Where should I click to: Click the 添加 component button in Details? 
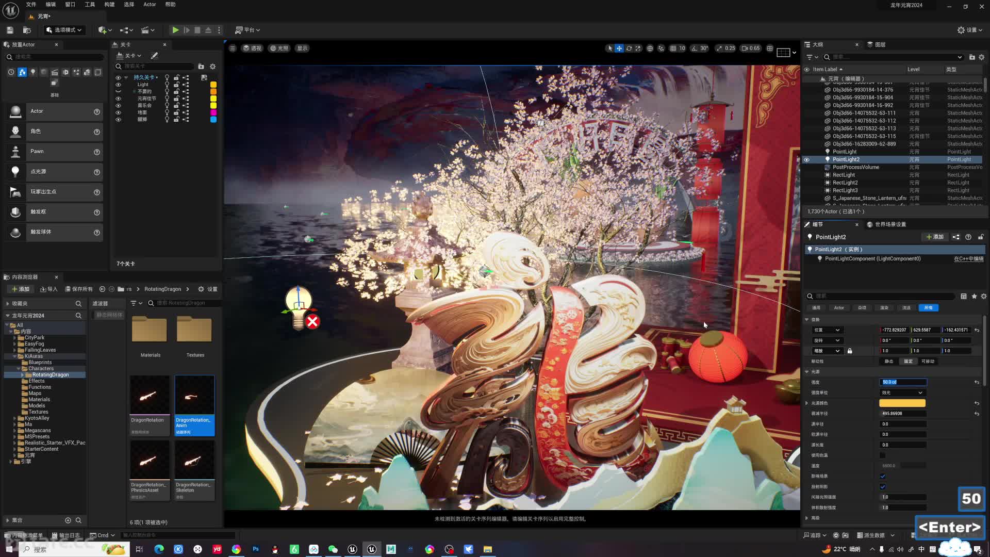935,237
